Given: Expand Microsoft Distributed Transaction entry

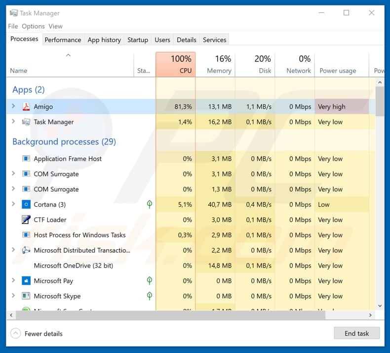Looking at the screenshot, I should [13, 250].
